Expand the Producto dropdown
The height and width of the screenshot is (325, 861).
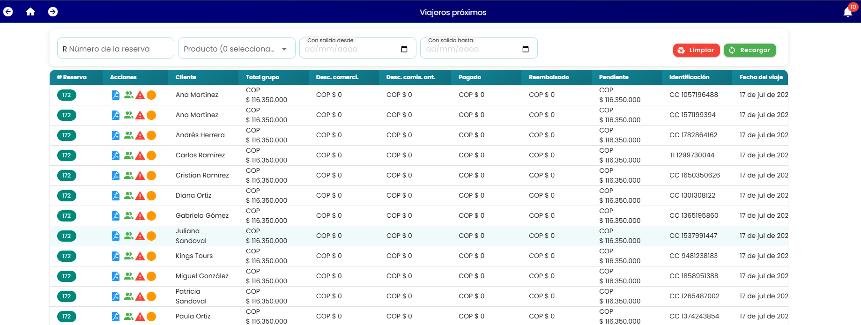click(237, 48)
